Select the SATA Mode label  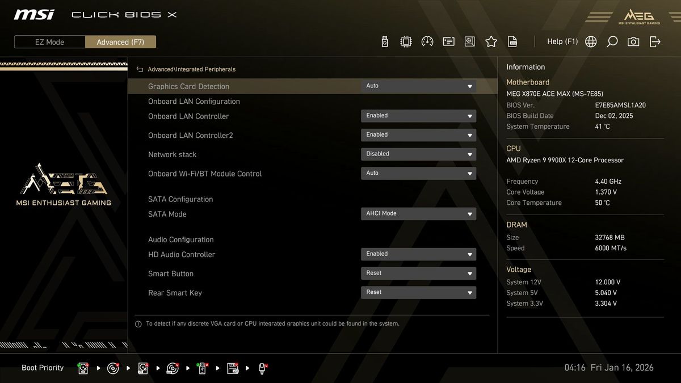tap(167, 214)
